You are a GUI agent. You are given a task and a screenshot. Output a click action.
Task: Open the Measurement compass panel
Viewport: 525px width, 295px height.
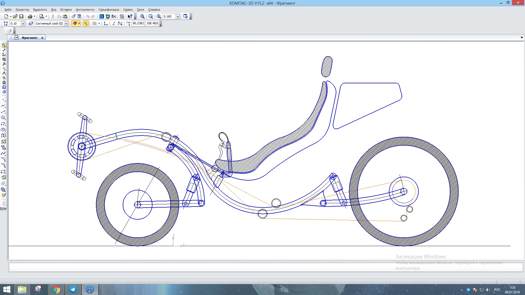[4, 73]
